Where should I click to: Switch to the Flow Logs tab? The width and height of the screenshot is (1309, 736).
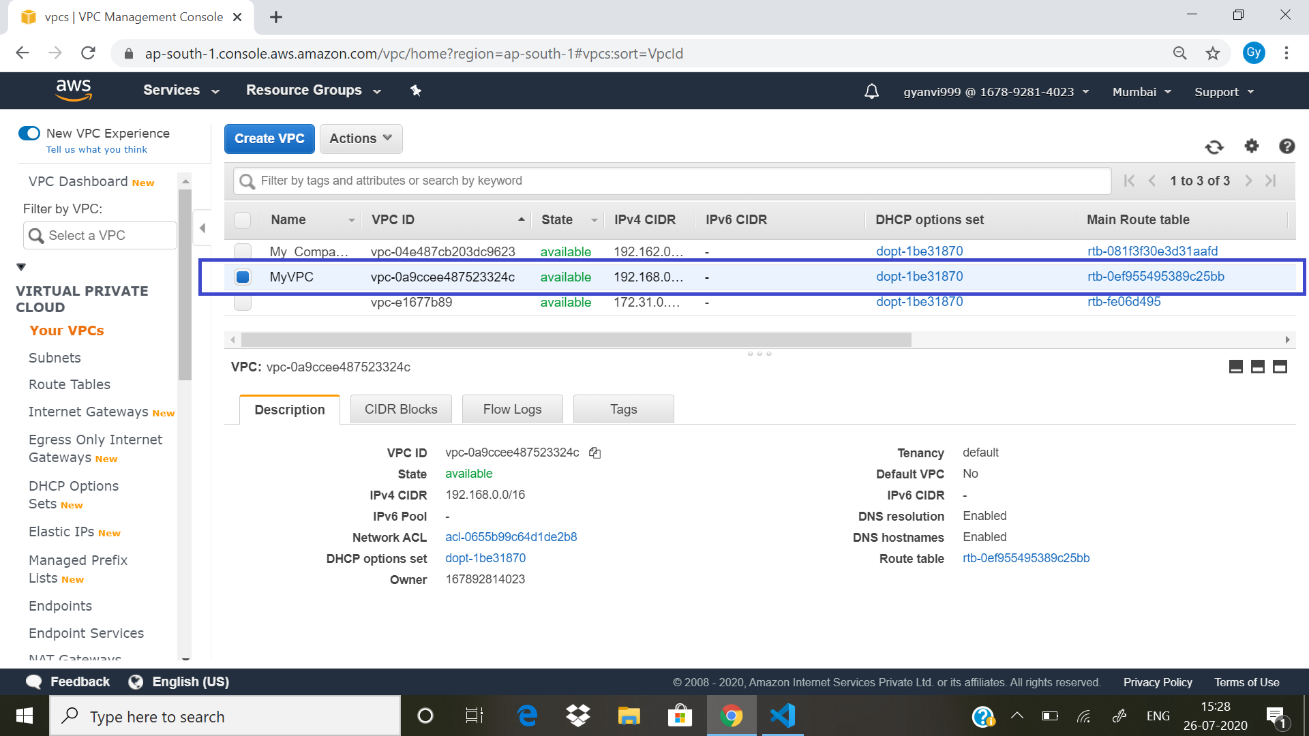[512, 409]
